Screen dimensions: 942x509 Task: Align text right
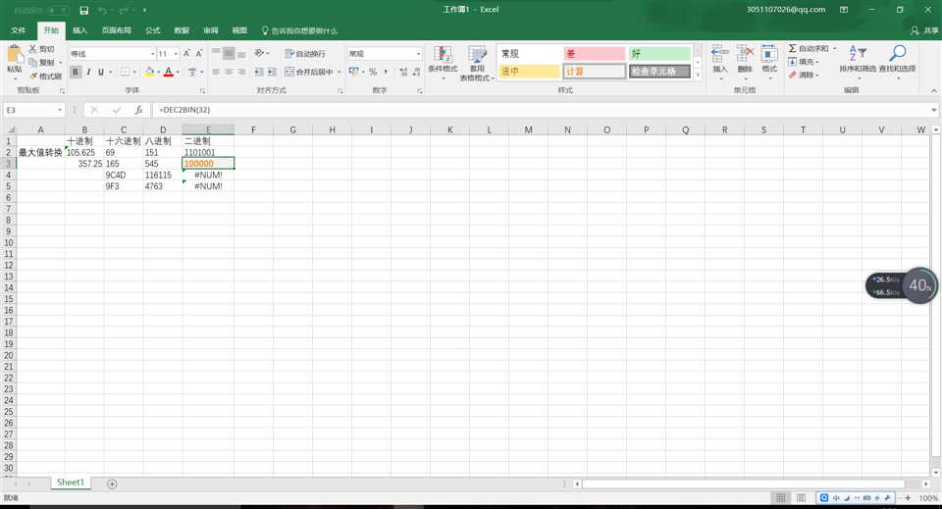(241, 72)
